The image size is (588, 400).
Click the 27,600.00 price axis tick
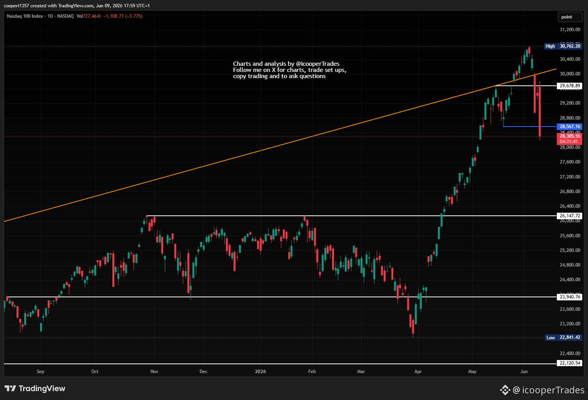[570, 162]
